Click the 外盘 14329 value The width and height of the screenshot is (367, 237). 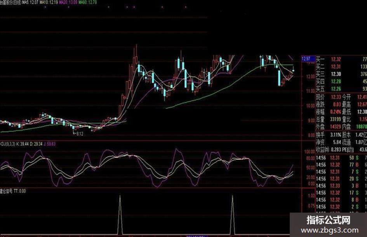[336, 127]
